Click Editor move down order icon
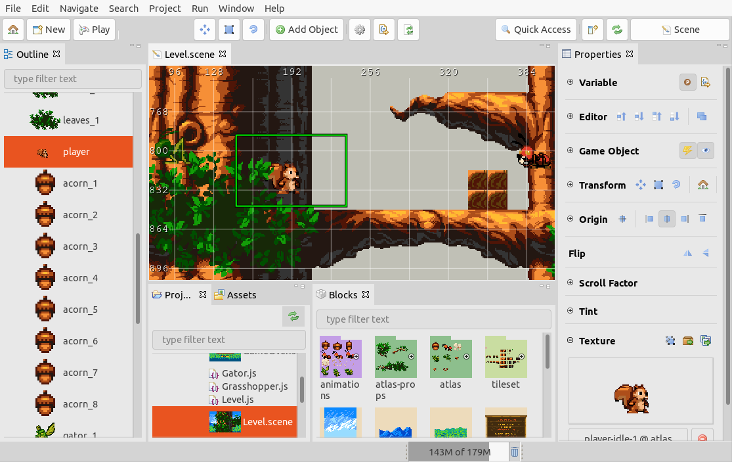This screenshot has width=732, height=462. [639, 117]
